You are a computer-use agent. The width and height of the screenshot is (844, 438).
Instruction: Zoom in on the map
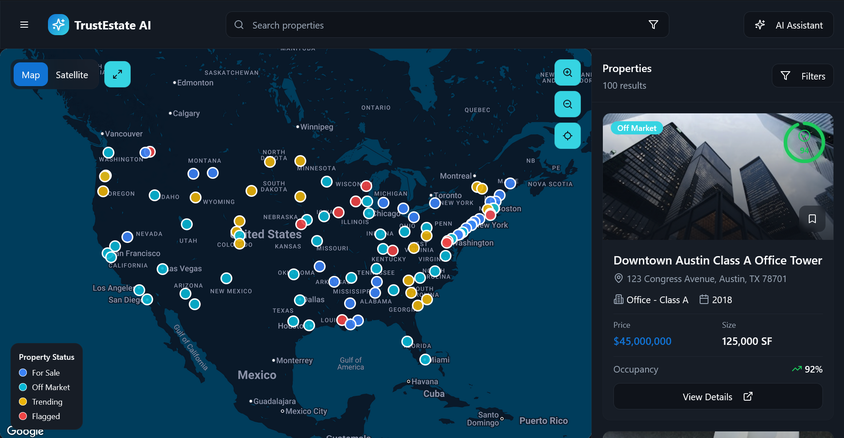click(568, 72)
